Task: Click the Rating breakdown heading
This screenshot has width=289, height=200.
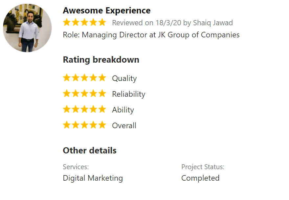Action: point(101,60)
